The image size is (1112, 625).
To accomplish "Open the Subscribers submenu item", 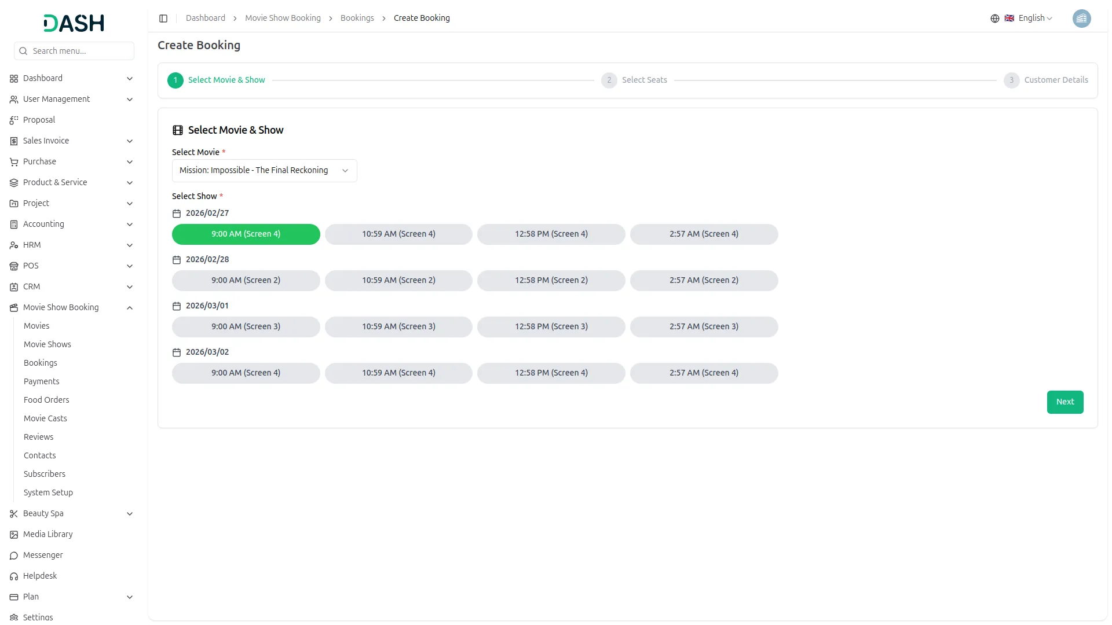I will 45,475.
